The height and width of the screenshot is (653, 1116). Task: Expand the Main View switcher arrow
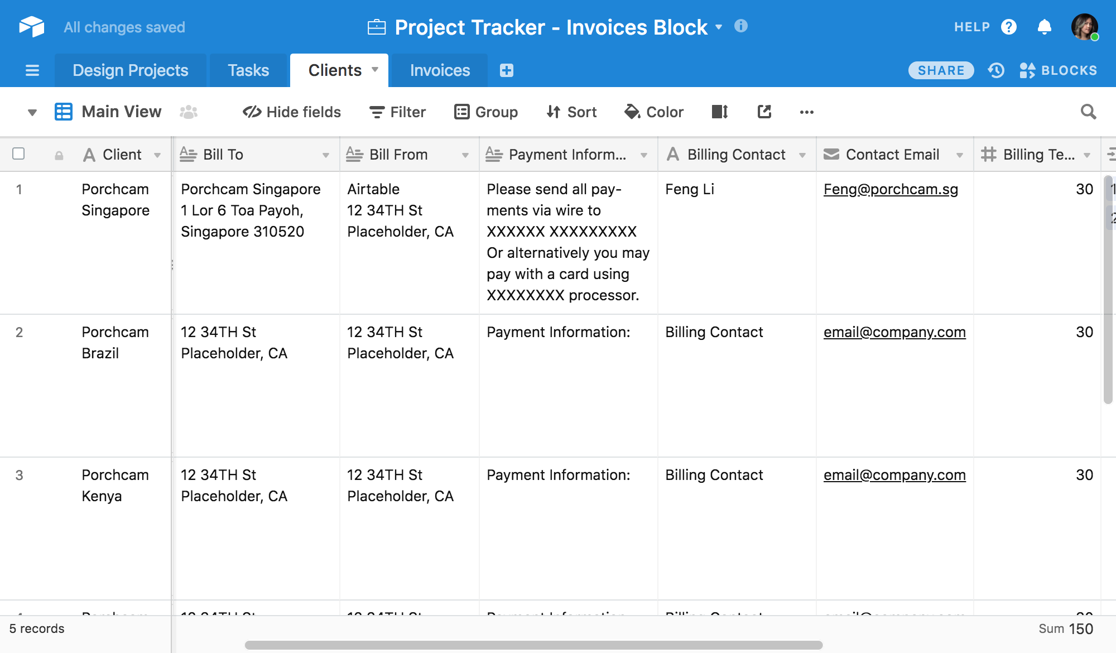pos(32,112)
